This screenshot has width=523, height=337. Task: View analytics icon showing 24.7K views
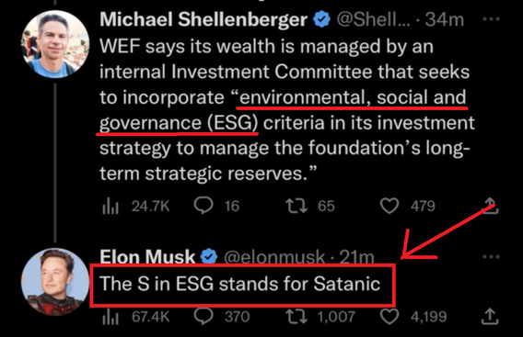[x=110, y=206]
